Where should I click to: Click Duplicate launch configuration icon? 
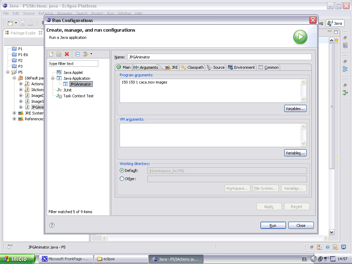(x=59, y=54)
